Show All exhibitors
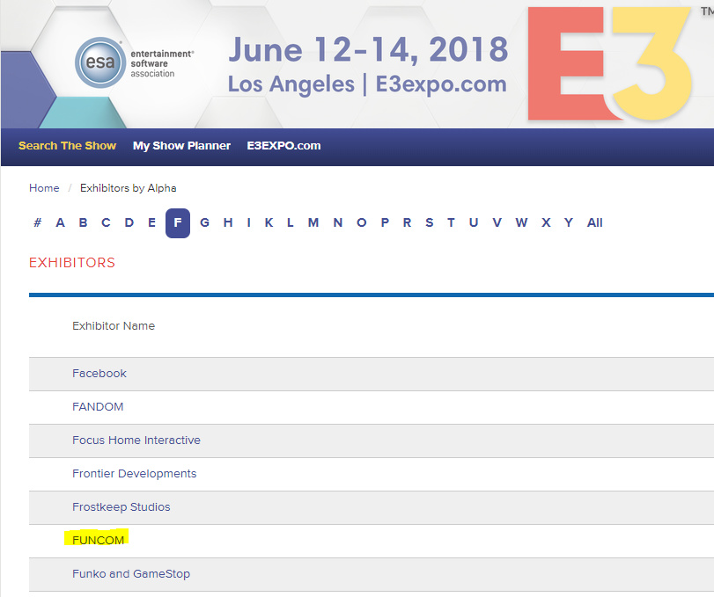The image size is (714, 597). click(x=594, y=222)
